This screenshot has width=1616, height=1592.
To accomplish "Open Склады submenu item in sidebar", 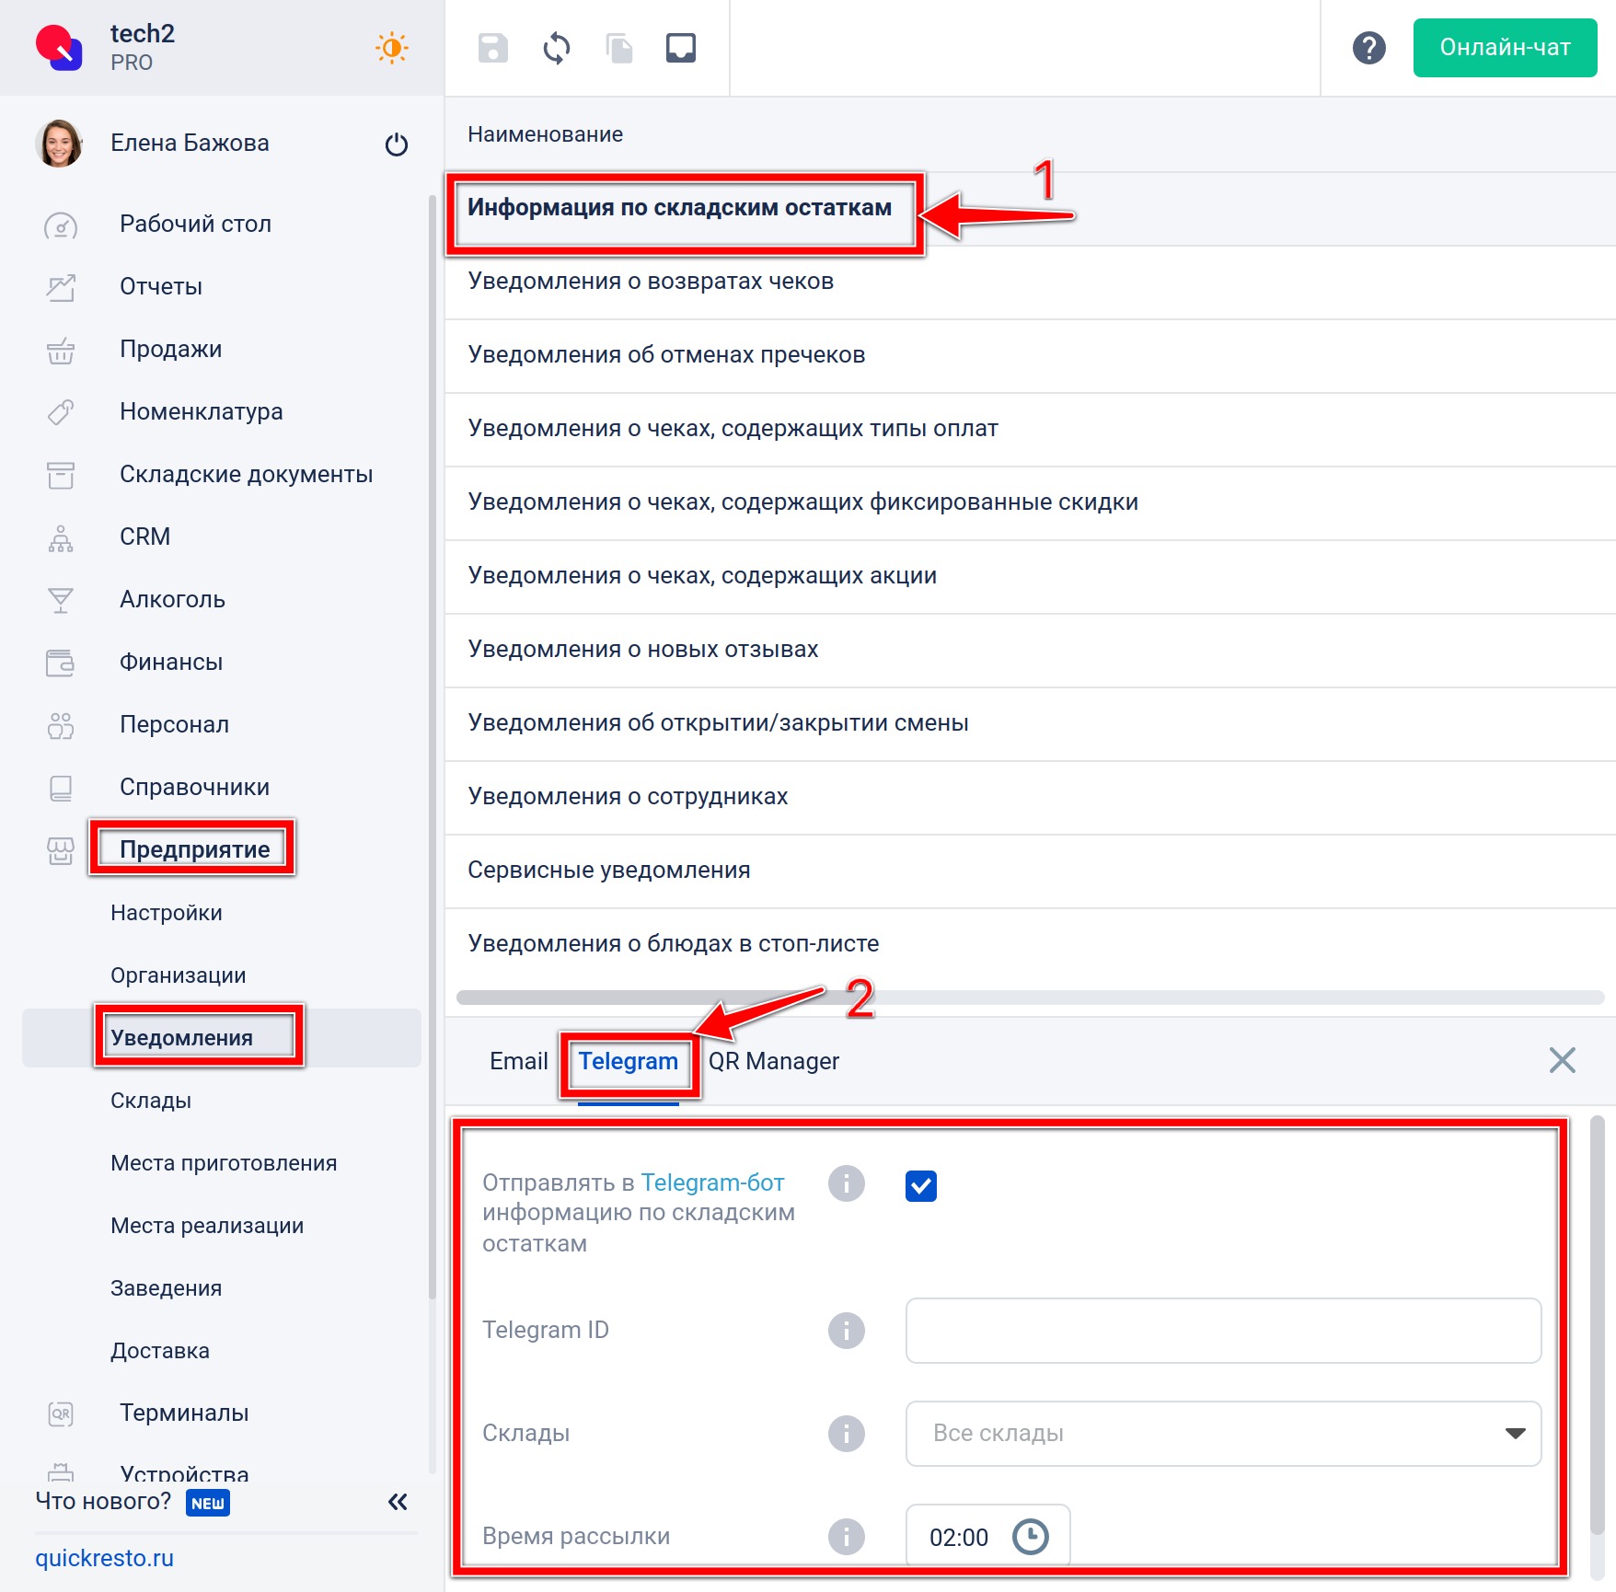I will coord(151,1101).
